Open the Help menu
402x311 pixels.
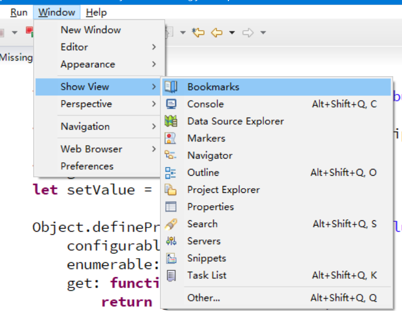(96, 12)
